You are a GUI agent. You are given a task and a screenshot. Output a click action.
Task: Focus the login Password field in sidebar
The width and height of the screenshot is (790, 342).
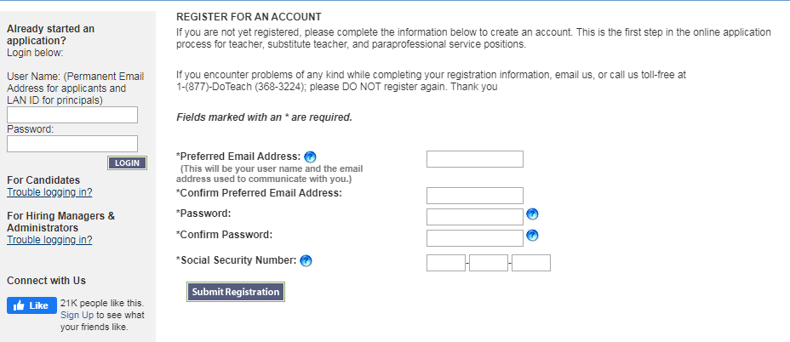pos(72,144)
